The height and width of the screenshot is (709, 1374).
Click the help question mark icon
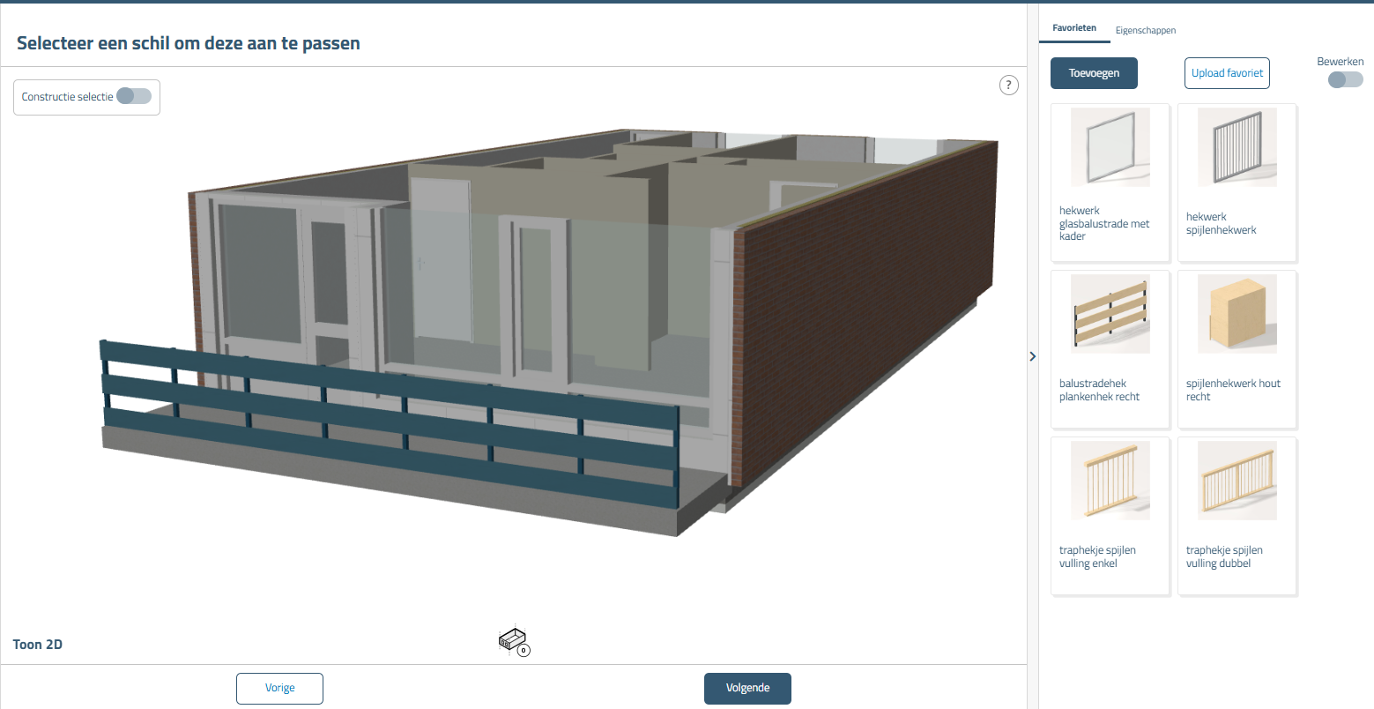click(x=1008, y=86)
